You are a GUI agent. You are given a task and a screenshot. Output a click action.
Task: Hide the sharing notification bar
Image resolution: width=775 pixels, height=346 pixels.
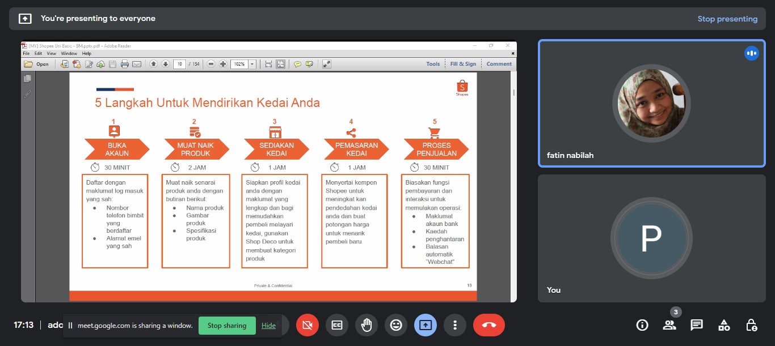(x=268, y=326)
